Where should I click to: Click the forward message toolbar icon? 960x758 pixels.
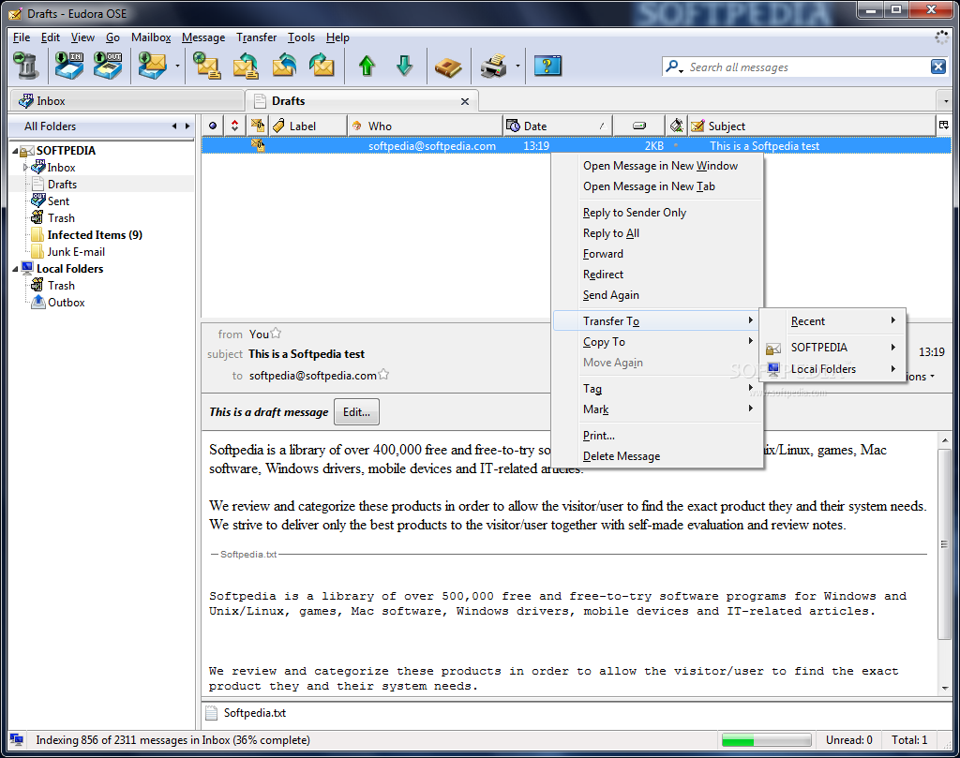pyautogui.click(x=284, y=66)
